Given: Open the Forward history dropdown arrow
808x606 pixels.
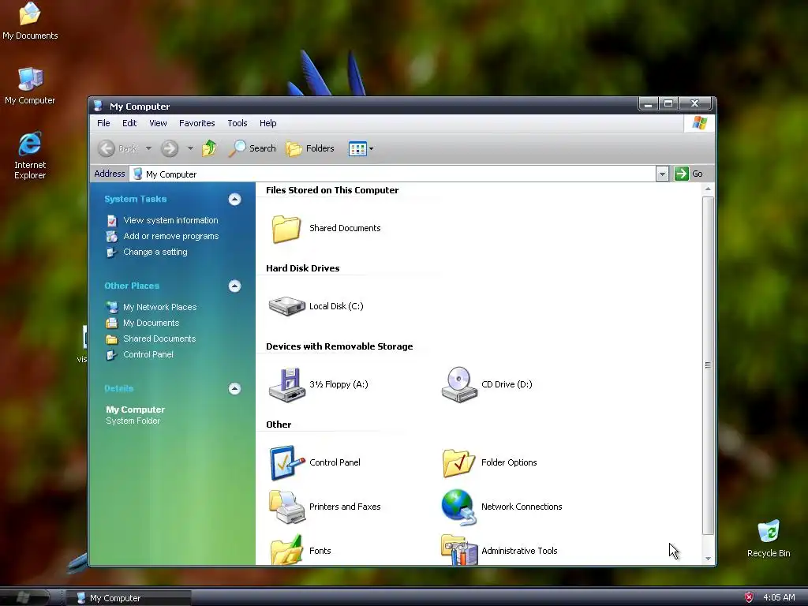Looking at the screenshot, I should pyautogui.click(x=190, y=148).
